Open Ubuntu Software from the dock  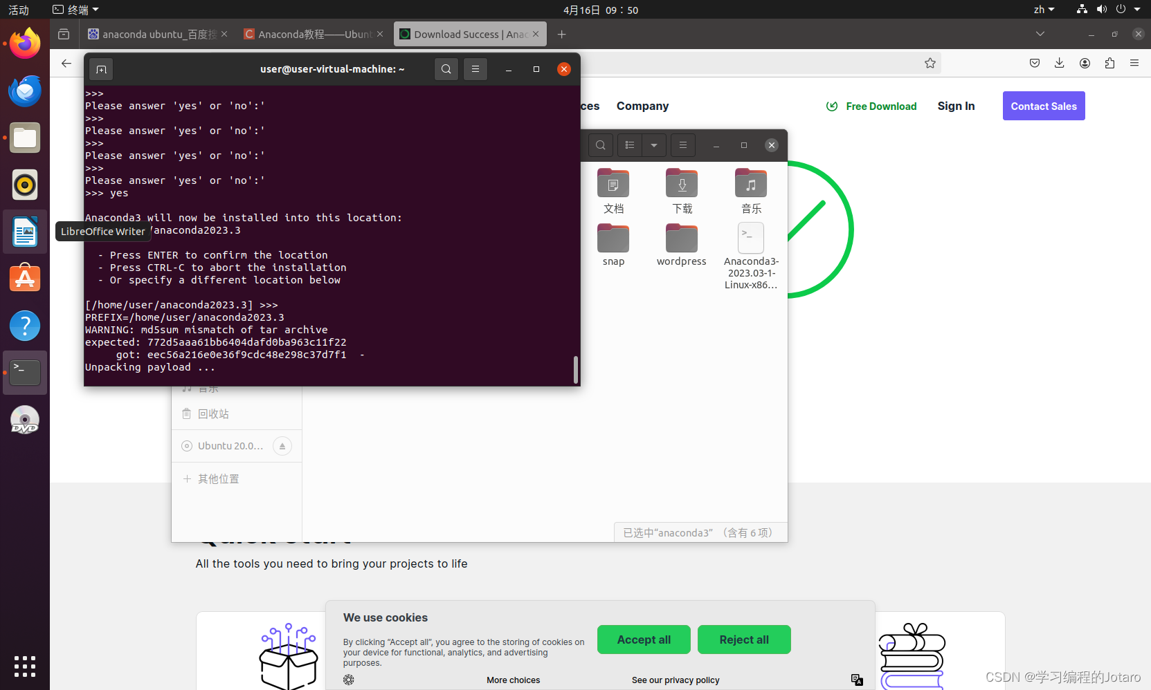pyautogui.click(x=24, y=277)
